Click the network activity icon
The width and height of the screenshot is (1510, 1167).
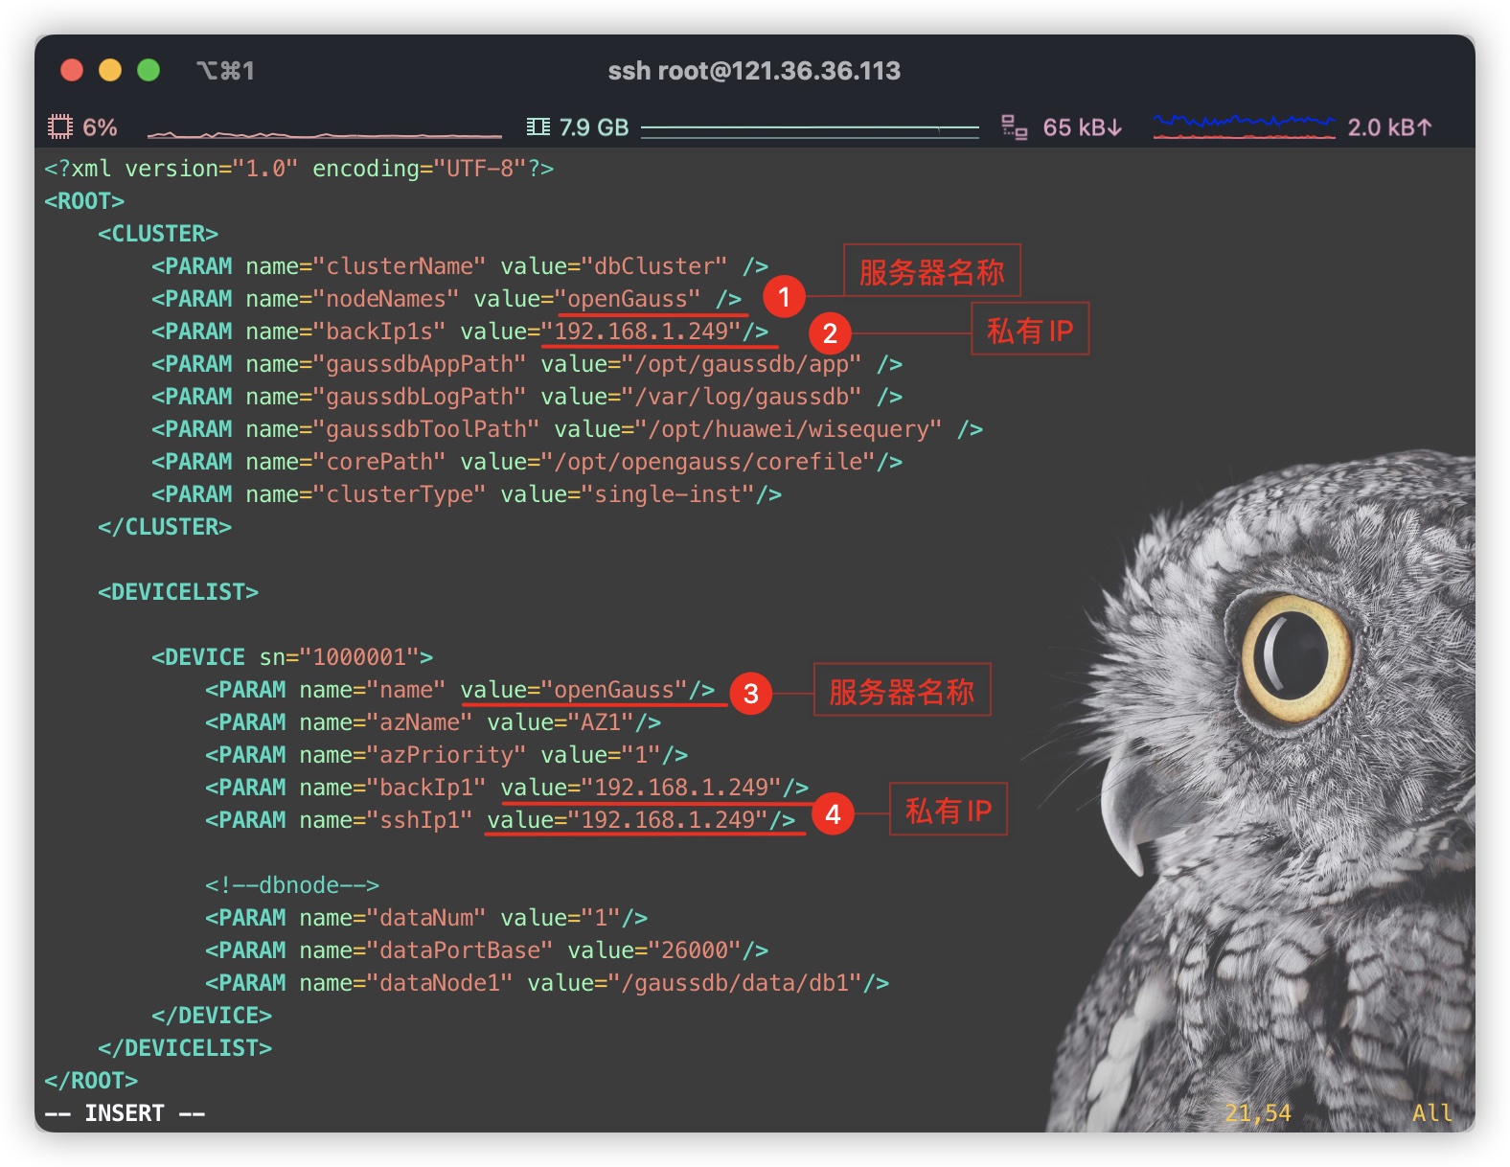[1015, 126]
